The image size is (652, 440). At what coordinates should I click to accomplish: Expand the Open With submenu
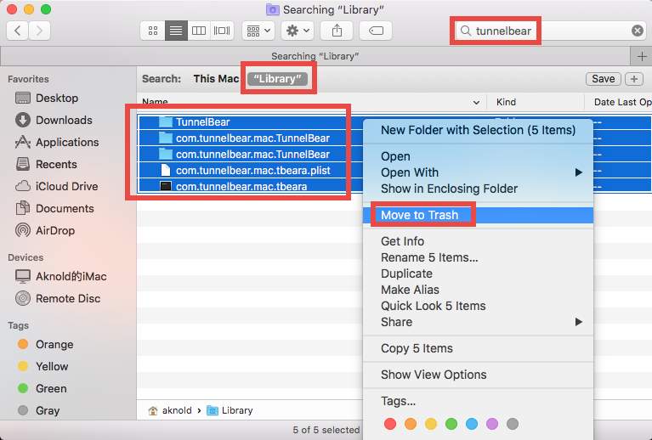[478, 172]
